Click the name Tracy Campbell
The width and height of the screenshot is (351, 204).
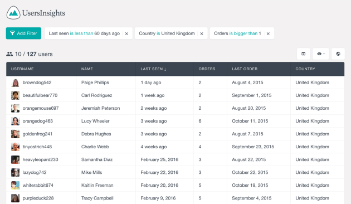pyautogui.click(x=97, y=198)
